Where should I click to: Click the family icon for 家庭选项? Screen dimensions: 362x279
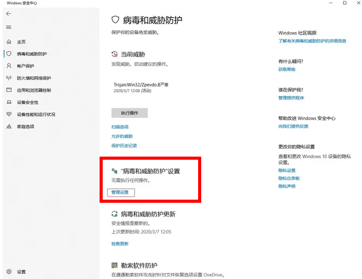coord(9,127)
